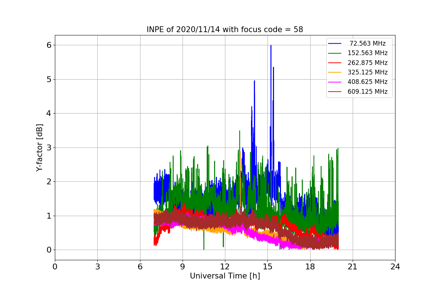
Task: Click x-axis tick label 3
Action: [97, 267]
